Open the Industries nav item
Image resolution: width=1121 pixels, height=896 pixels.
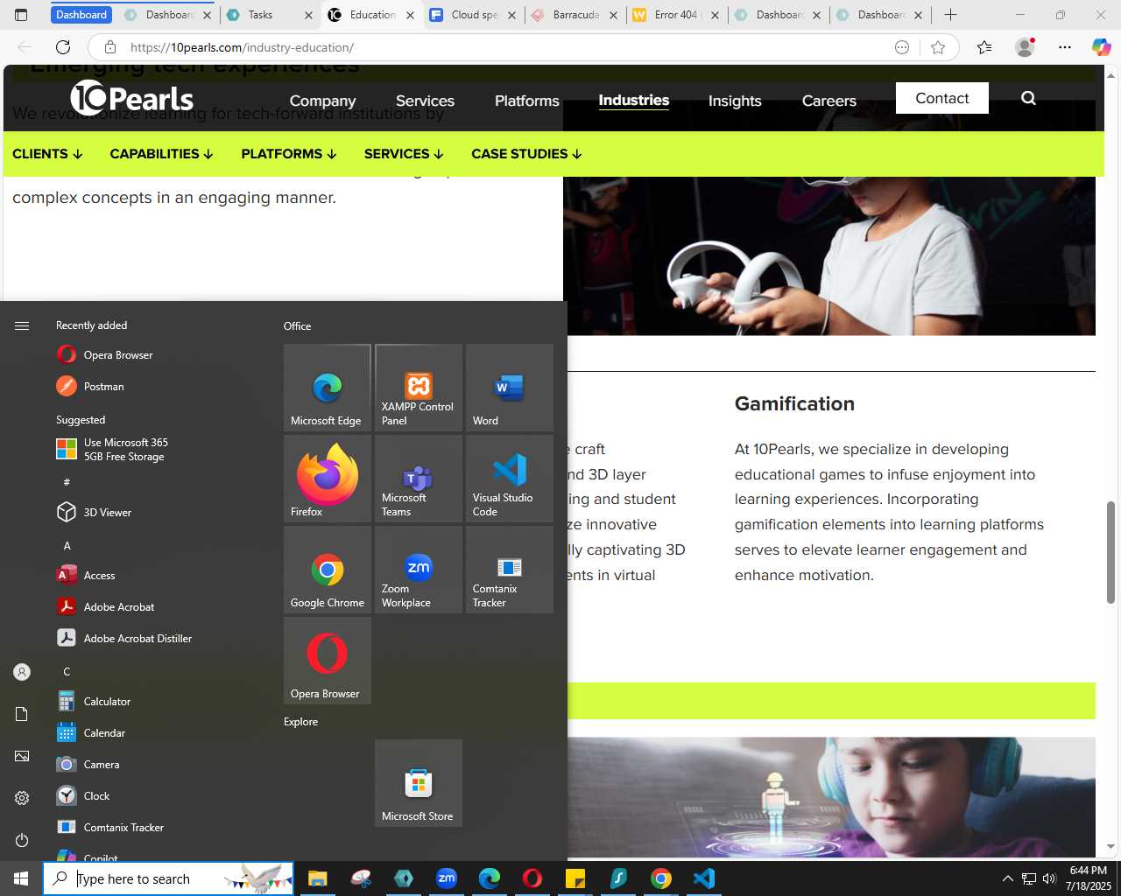(633, 101)
